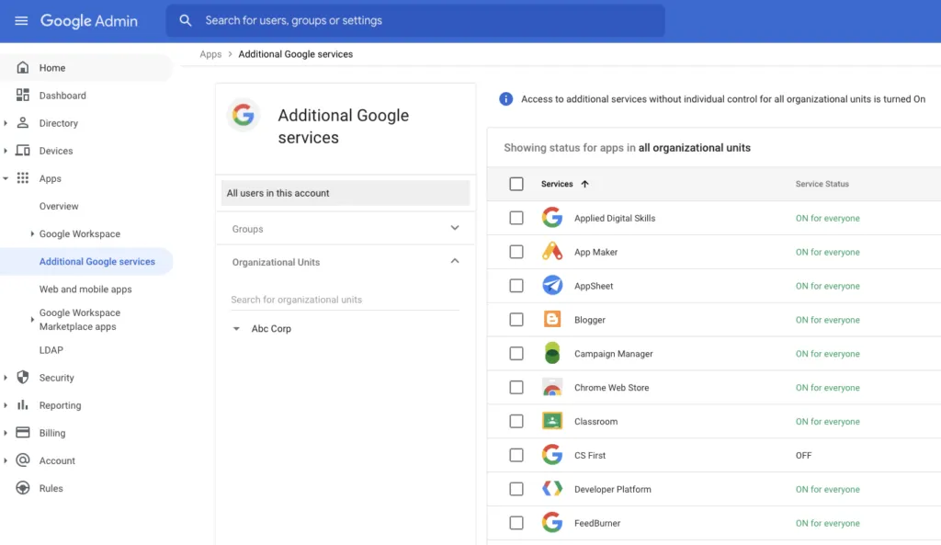Check the select-all services checkbox

516,184
